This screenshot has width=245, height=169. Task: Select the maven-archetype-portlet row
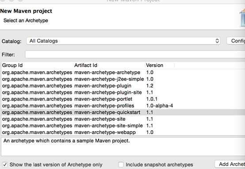tap(123, 99)
